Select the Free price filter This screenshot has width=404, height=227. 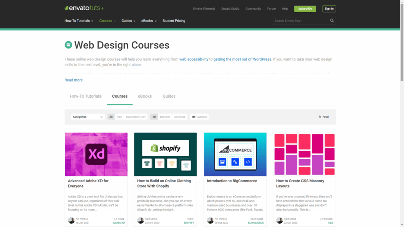click(119, 117)
